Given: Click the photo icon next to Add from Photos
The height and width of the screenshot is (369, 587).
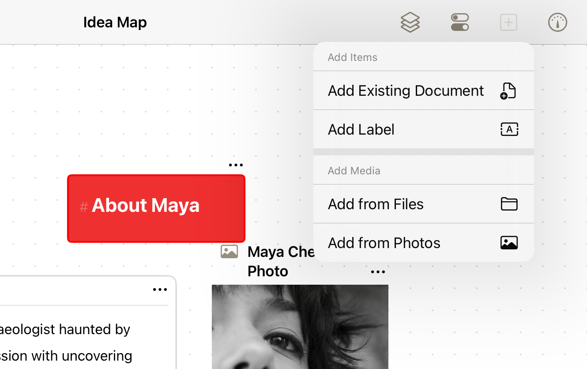Looking at the screenshot, I should [509, 243].
